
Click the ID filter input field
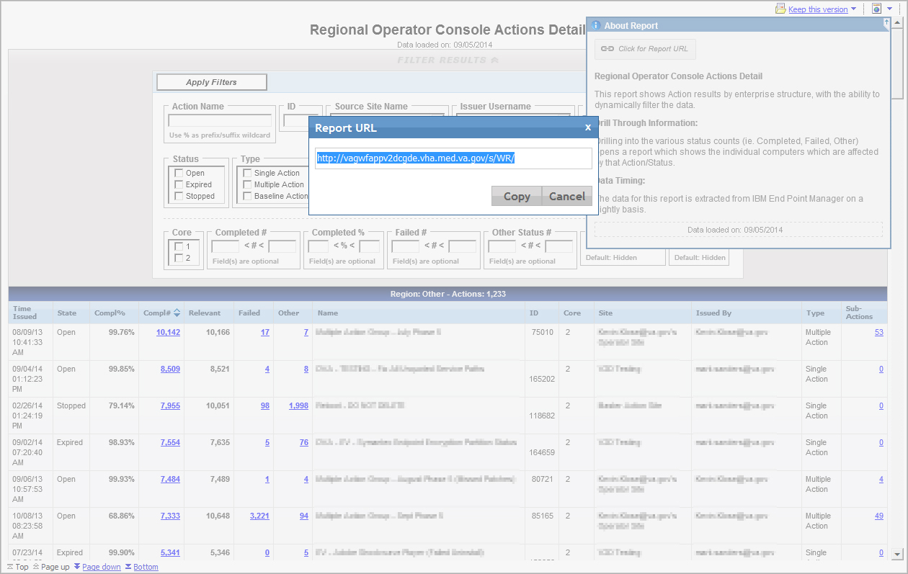(x=295, y=120)
